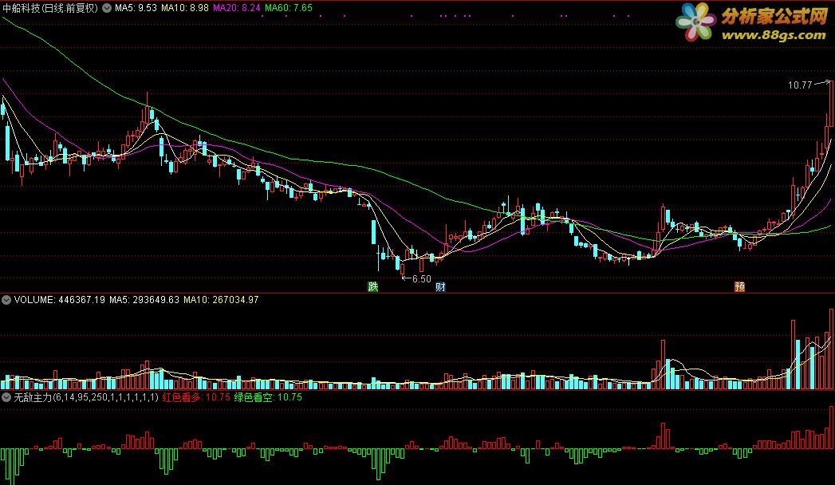Click the 红色看多: 10.75 label

196,397
